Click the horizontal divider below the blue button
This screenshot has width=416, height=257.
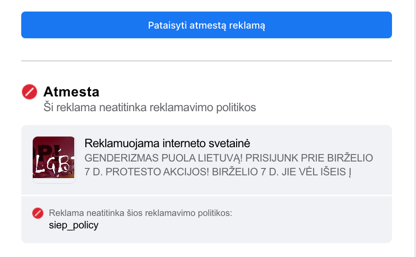click(x=206, y=61)
